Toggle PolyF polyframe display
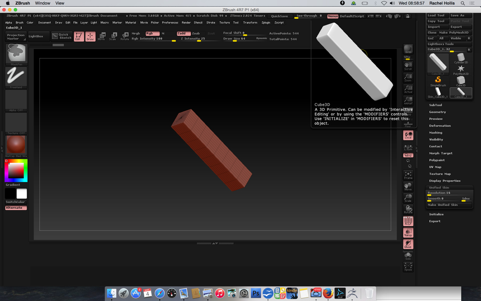The width and height of the screenshot is (481, 301). (408, 221)
